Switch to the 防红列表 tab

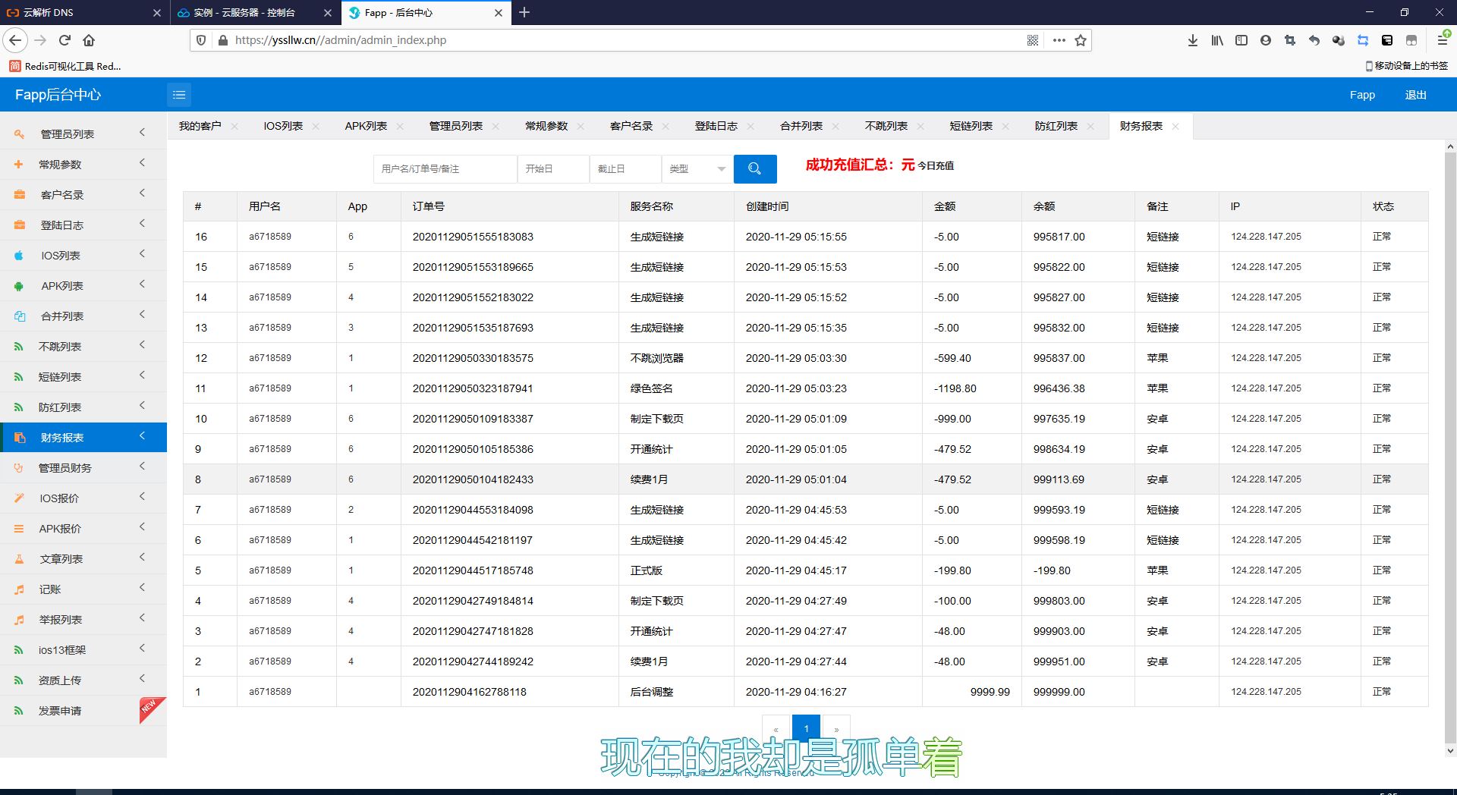pos(1056,126)
